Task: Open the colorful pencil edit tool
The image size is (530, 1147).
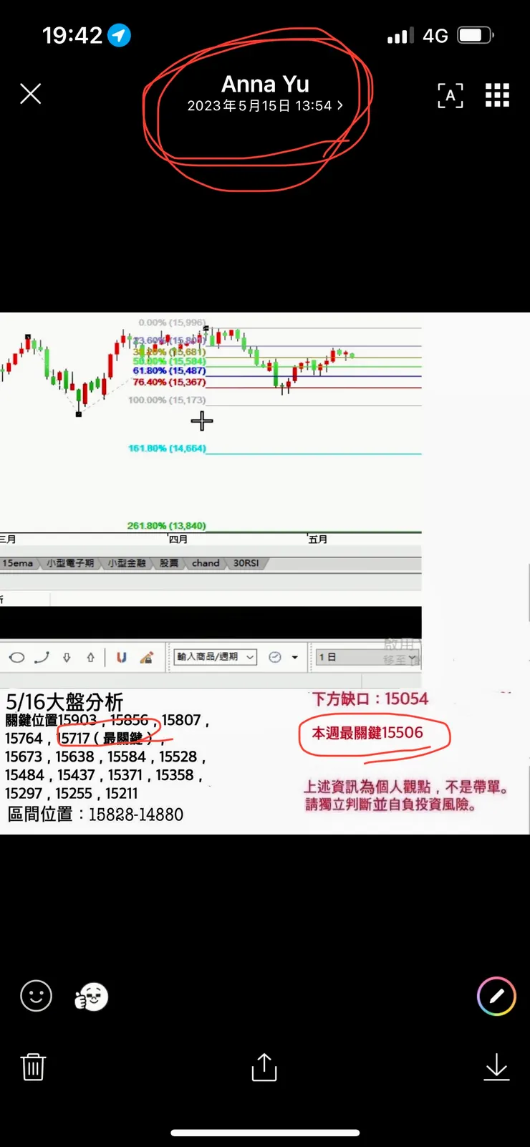Action: [496, 996]
